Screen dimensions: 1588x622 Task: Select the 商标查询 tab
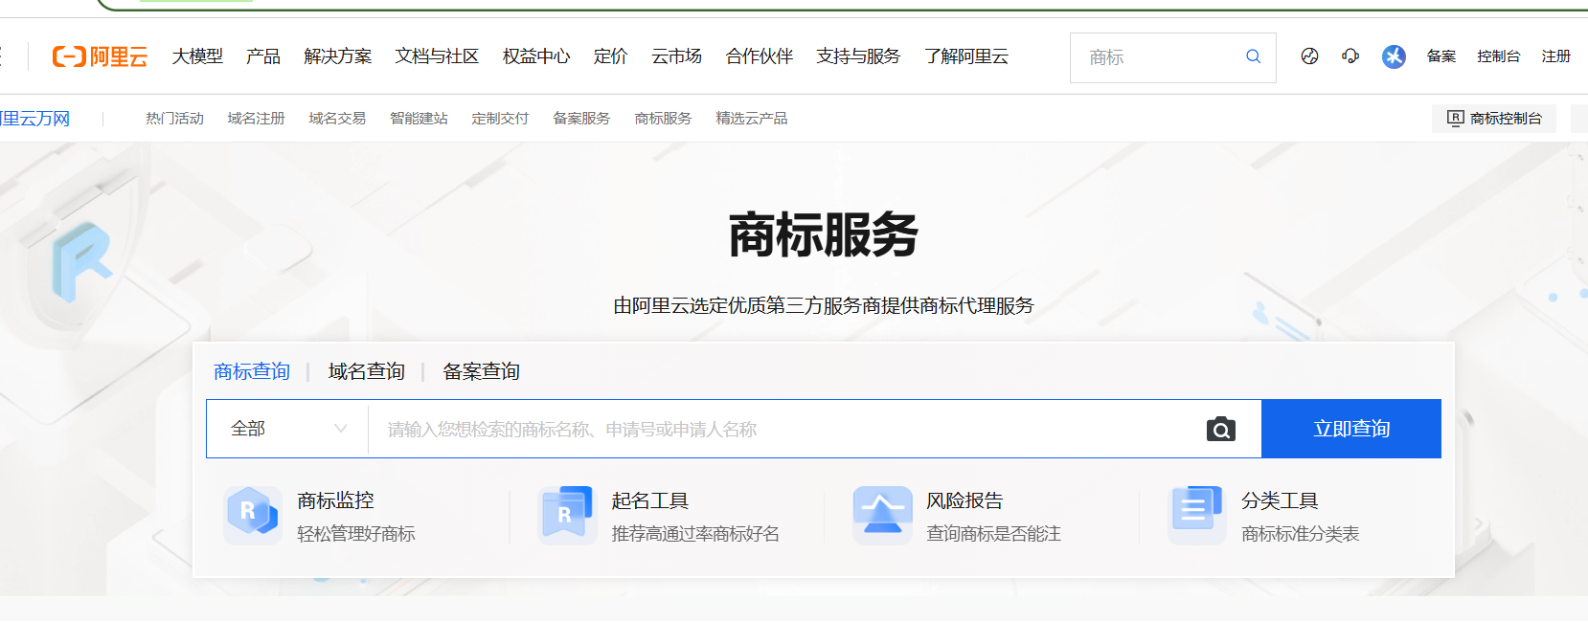point(252,371)
